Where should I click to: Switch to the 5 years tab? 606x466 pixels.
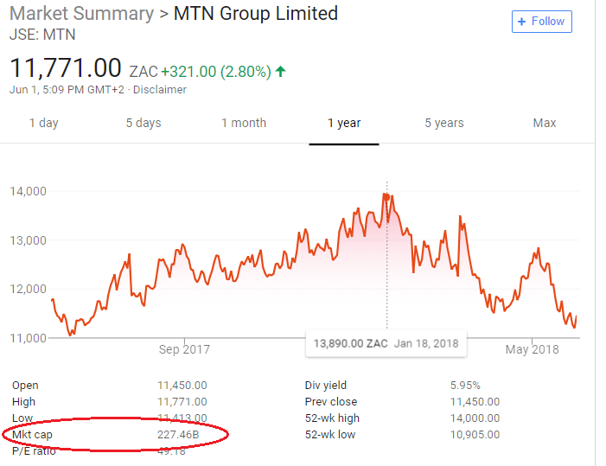[x=444, y=123]
